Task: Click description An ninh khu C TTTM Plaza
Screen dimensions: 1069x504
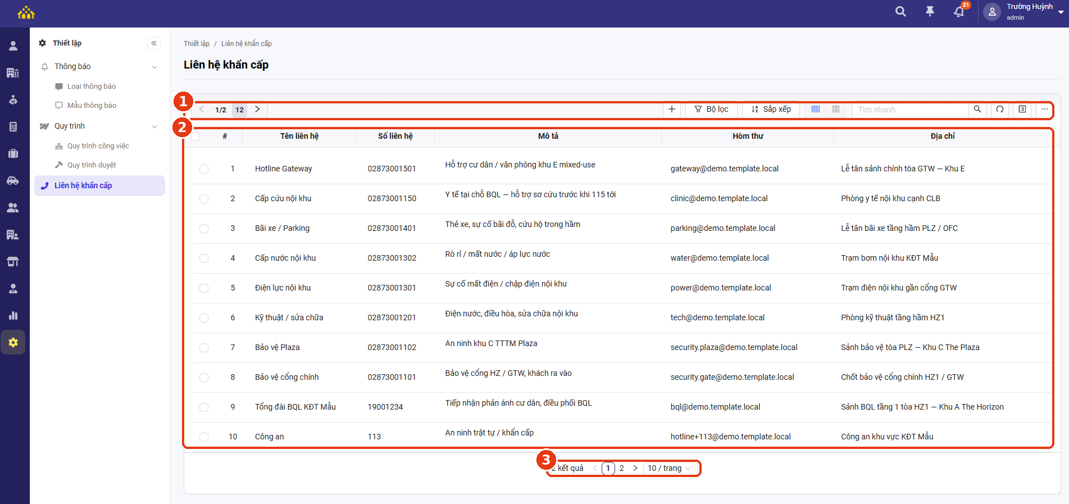Action: pos(492,343)
